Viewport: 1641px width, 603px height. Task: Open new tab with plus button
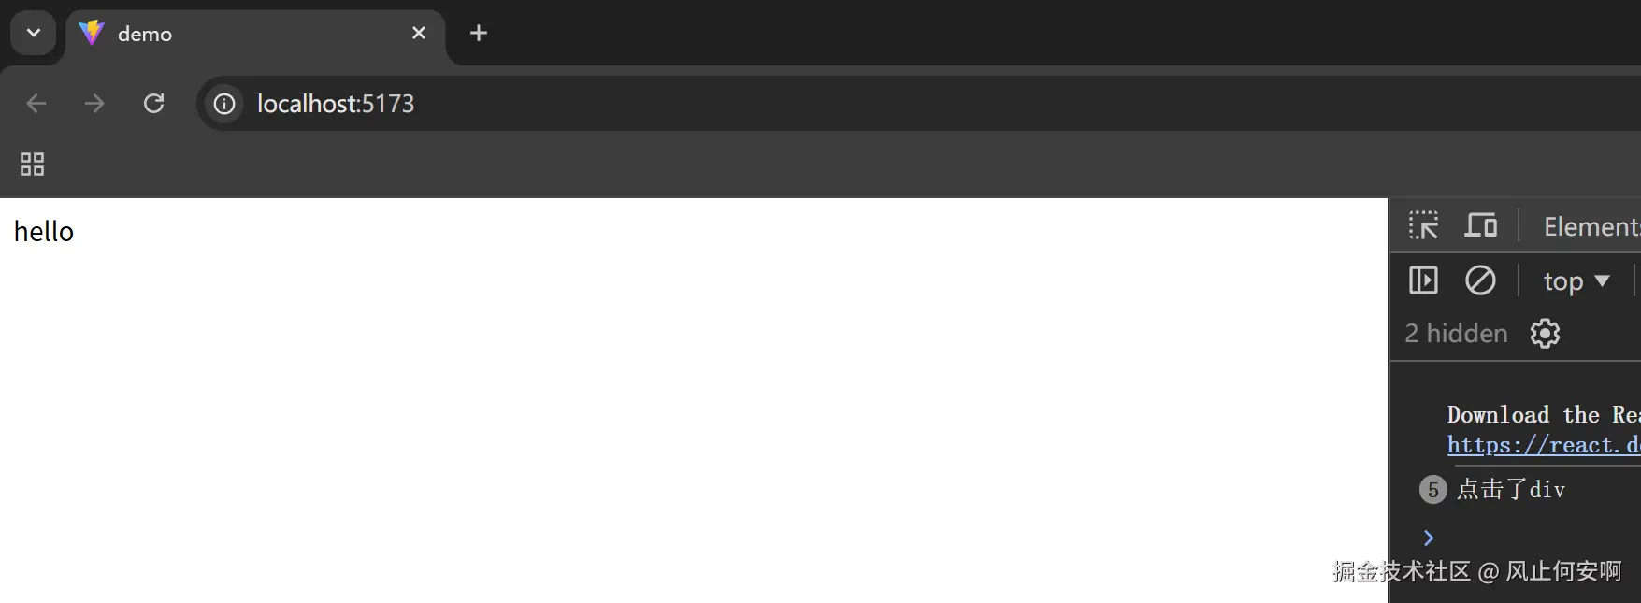[x=479, y=33]
